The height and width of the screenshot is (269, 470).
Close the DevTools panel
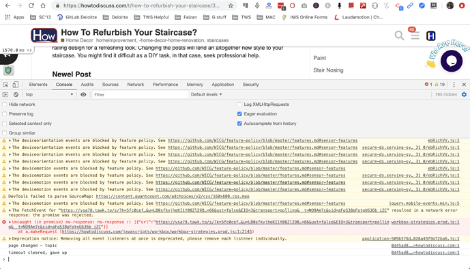[x=464, y=85]
